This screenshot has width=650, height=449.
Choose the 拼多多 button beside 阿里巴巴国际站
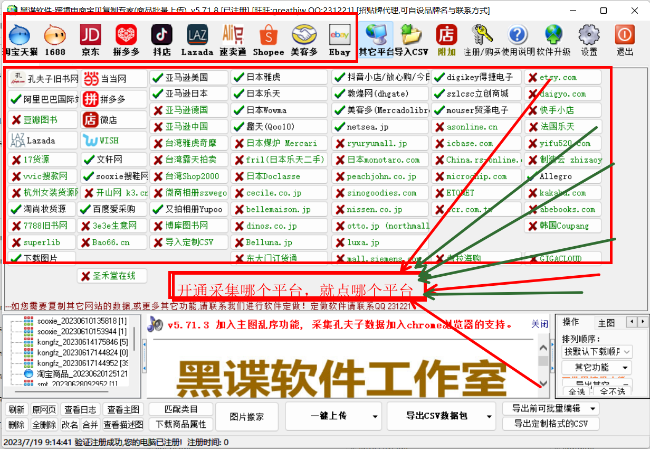[x=114, y=99]
